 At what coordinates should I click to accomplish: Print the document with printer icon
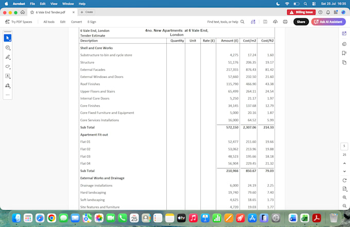click(x=285, y=22)
